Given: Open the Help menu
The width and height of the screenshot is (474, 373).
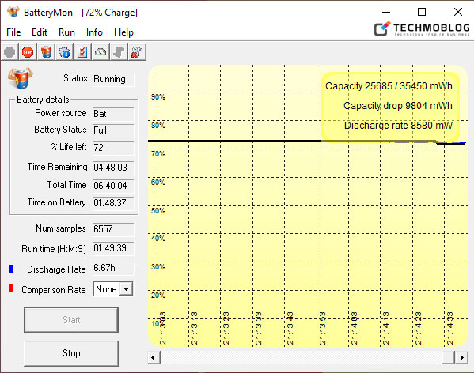Looking at the screenshot, I should [123, 32].
